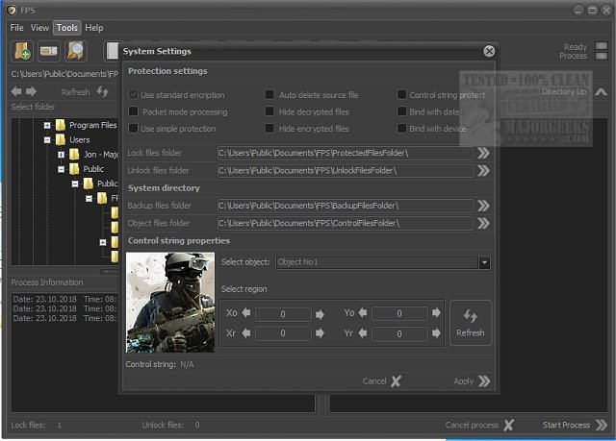Image resolution: width=616 pixels, height=441 pixels.
Task: Browse for the Lock files folder
Action: tap(483, 153)
